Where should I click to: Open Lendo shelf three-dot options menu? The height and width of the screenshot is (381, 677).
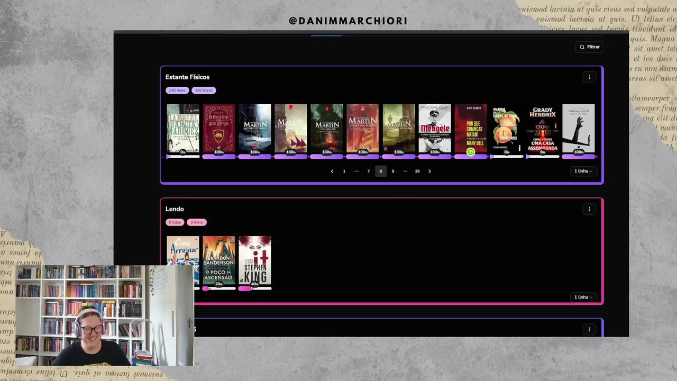click(x=589, y=209)
